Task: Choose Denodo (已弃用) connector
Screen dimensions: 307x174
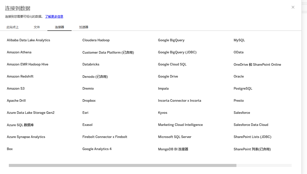Action: (x=95, y=77)
